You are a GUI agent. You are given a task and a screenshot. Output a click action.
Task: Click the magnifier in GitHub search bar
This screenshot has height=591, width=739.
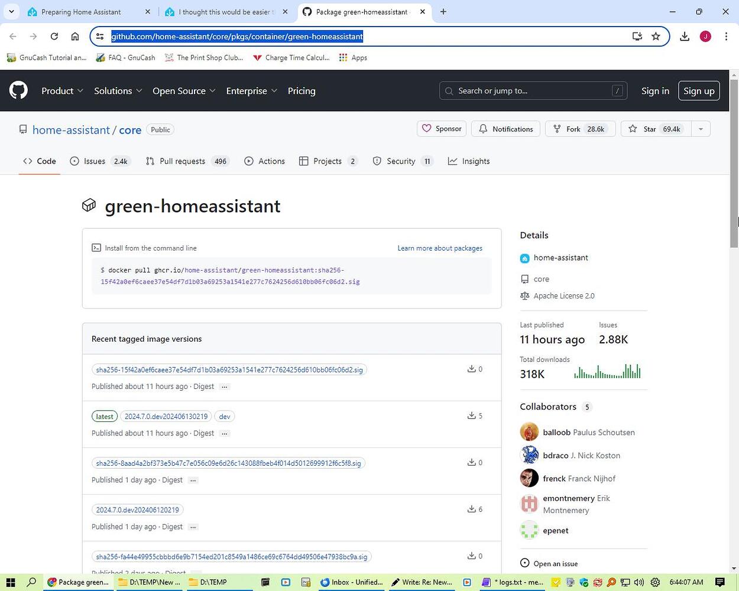coord(449,90)
